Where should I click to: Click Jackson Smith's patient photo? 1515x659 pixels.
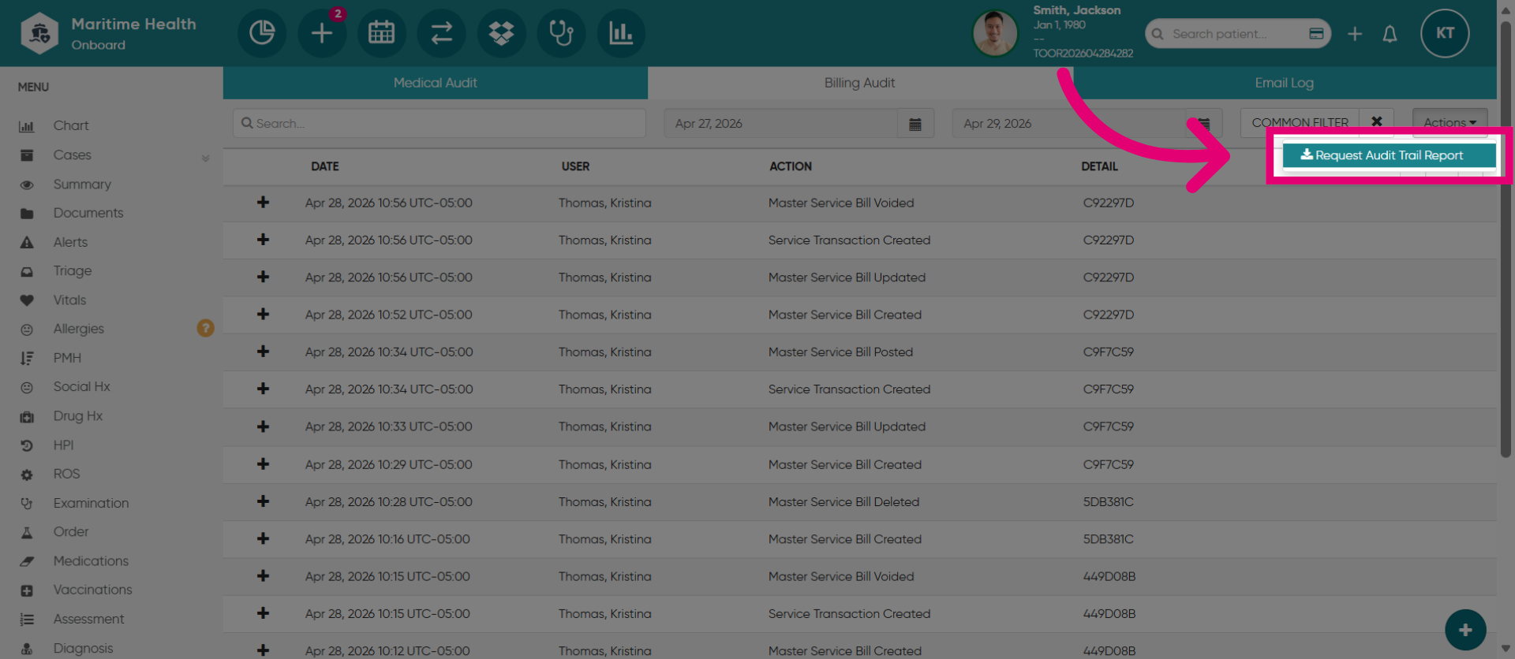click(x=995, y=33)
